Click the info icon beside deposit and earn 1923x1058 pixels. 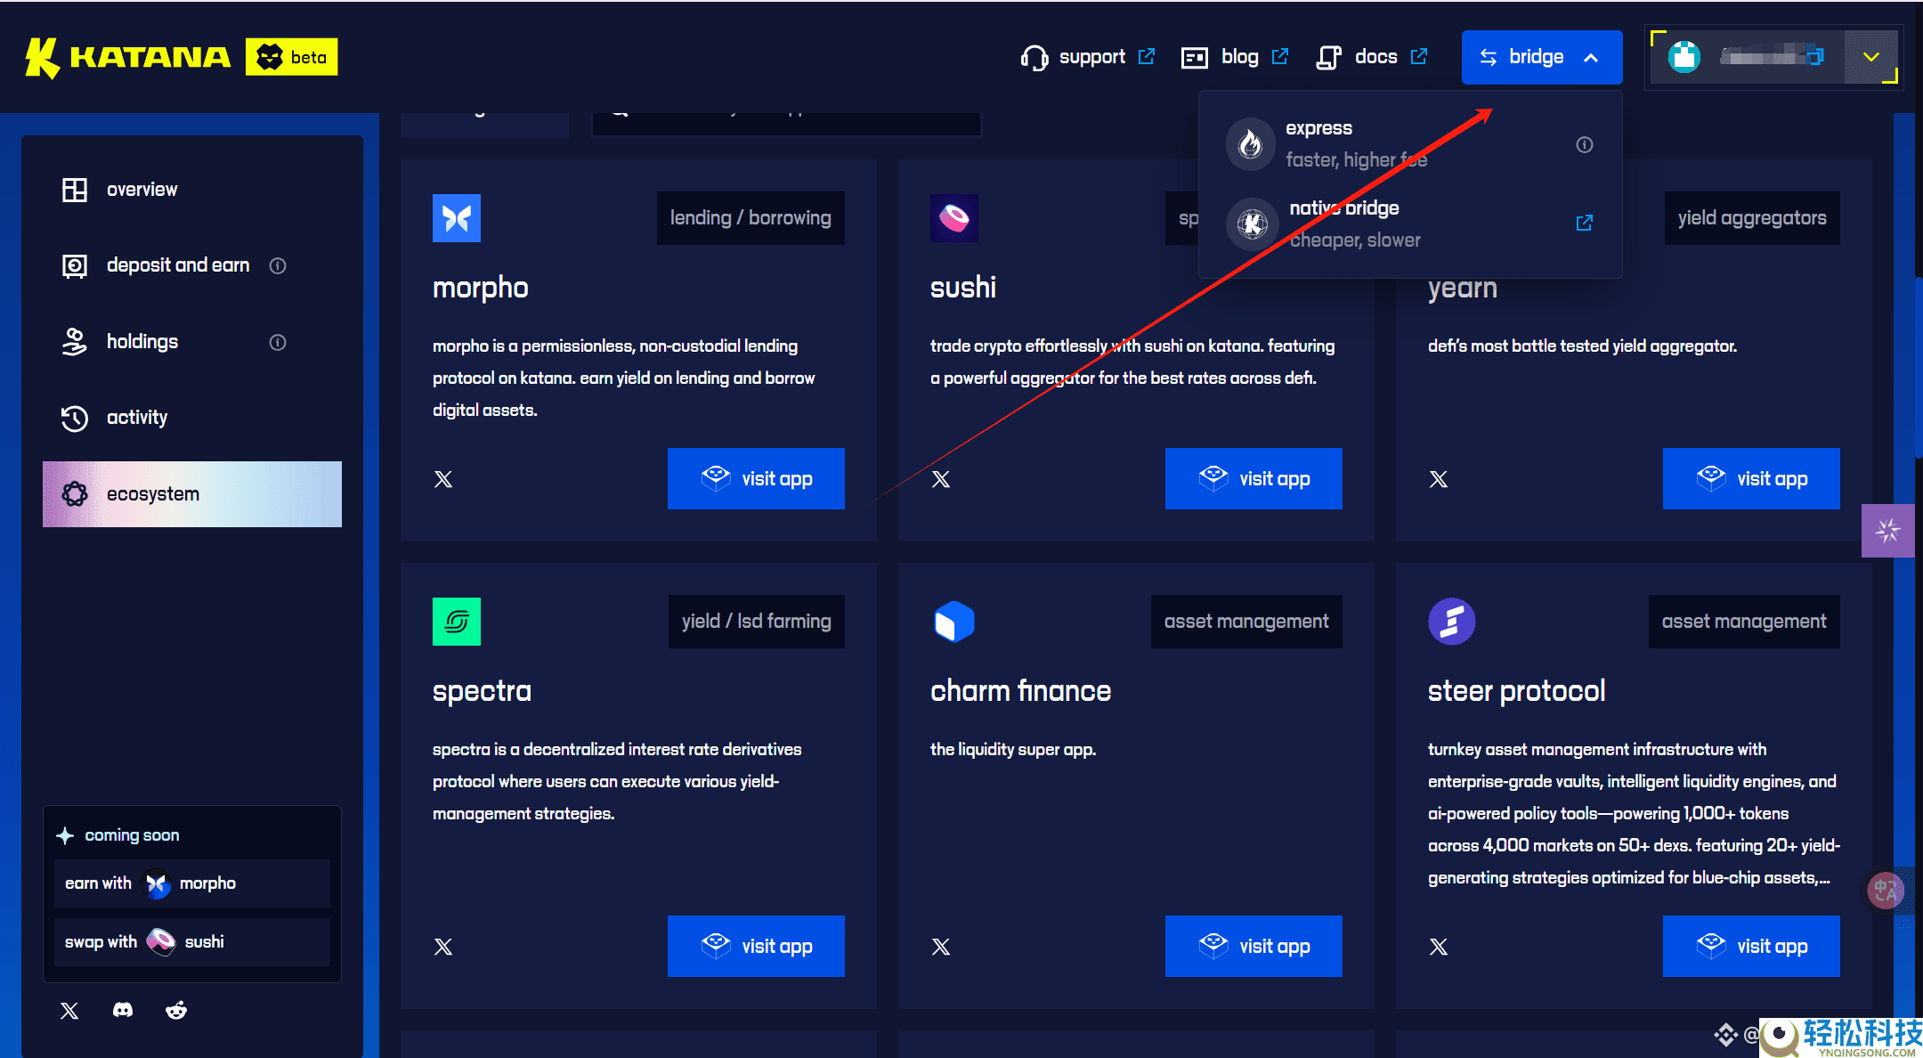(x=278, y=265)
